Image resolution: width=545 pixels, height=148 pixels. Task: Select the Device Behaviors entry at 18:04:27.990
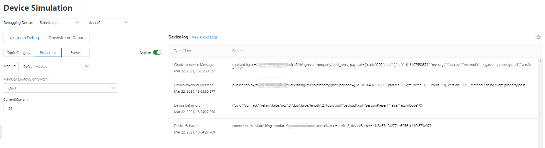click(353, 109)
